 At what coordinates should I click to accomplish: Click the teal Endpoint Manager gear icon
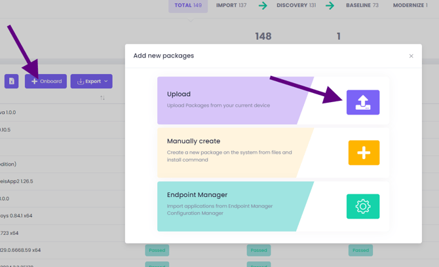click(363, 206)
